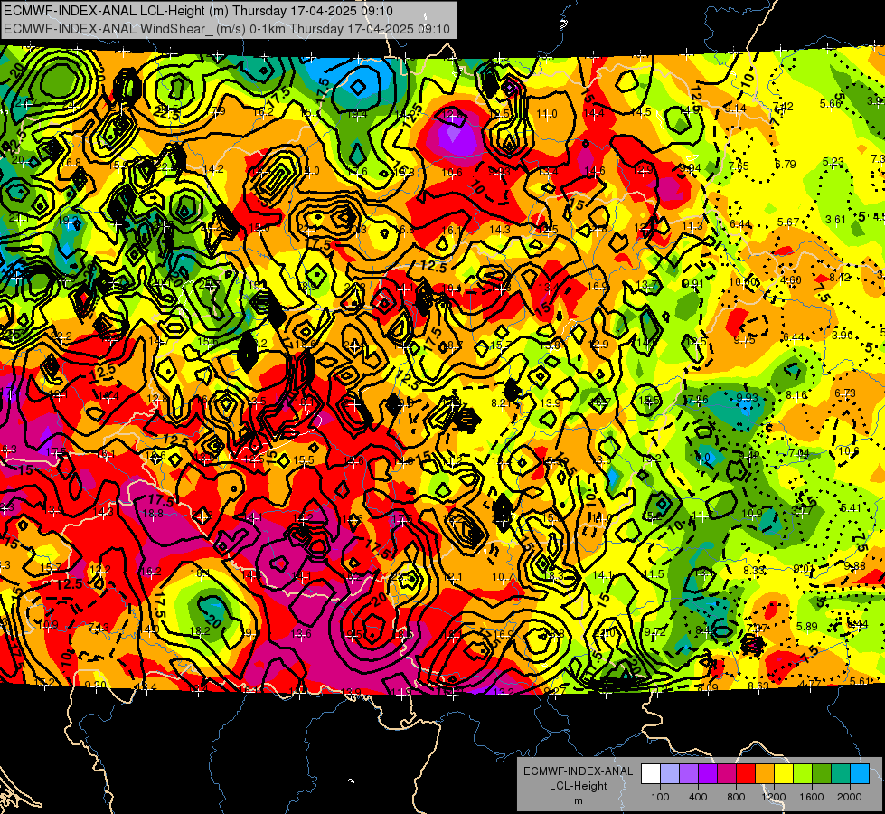This screenshot has width=885, height=814.
Task: Click the map value 7.65
Action: click(739, 166)
